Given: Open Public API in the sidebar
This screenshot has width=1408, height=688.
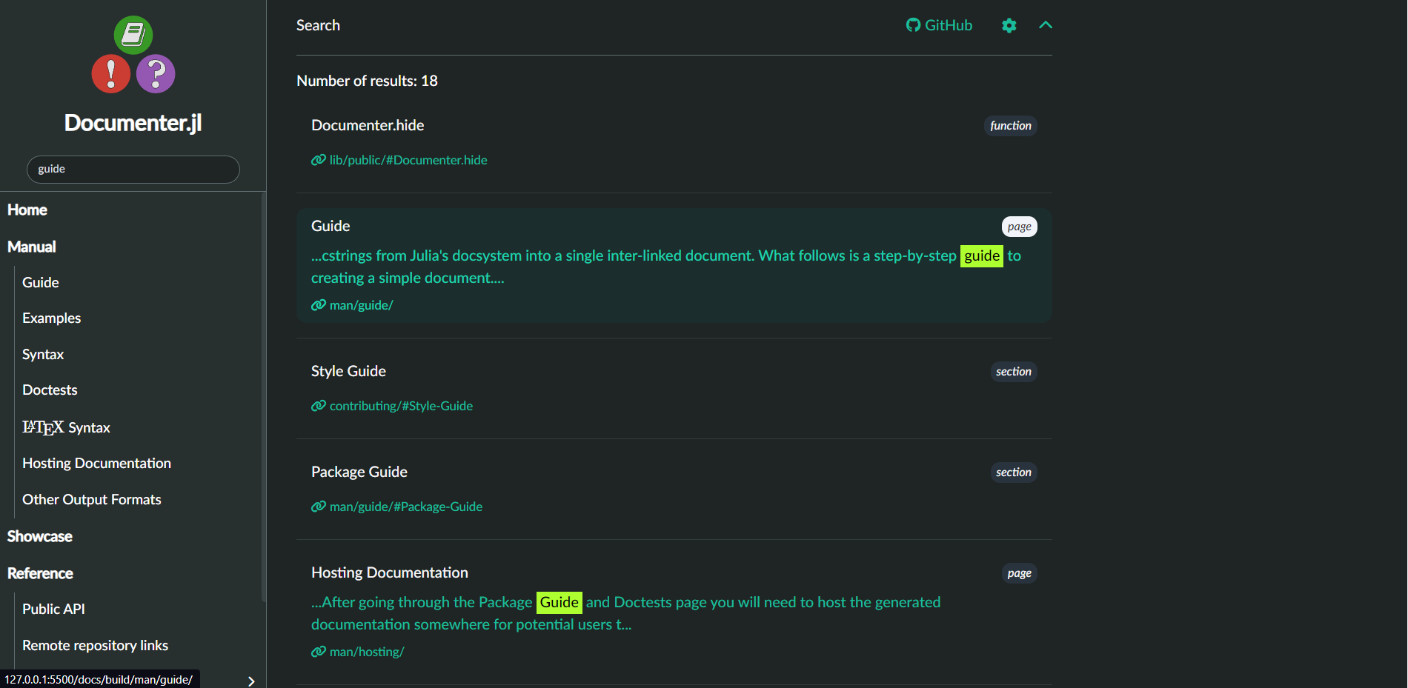Looking at the screenshot, I should [x=53, y=609].
